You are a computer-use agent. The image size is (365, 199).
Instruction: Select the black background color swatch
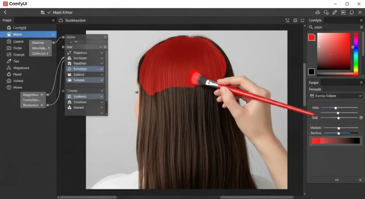coord(312,72)
